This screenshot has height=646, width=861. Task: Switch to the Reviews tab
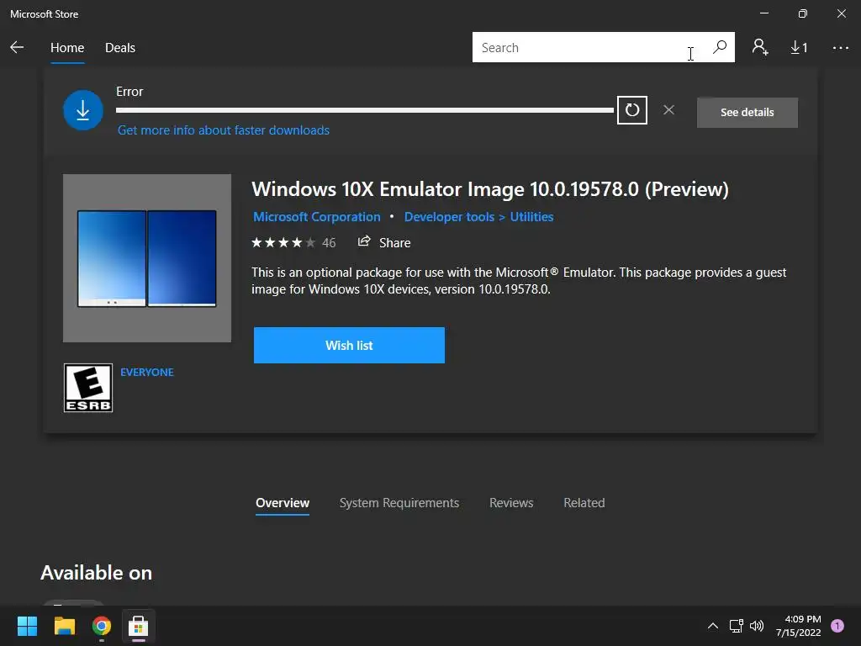point(511,503)
